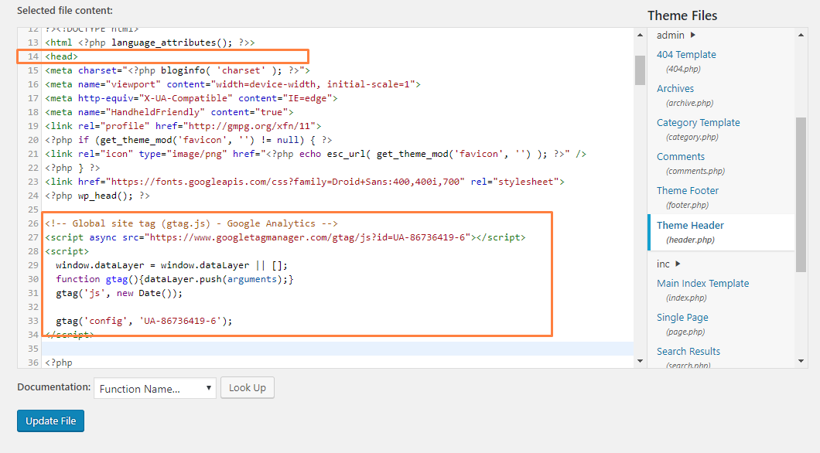Click the theme files list scroll down arrow

[801, 360]
